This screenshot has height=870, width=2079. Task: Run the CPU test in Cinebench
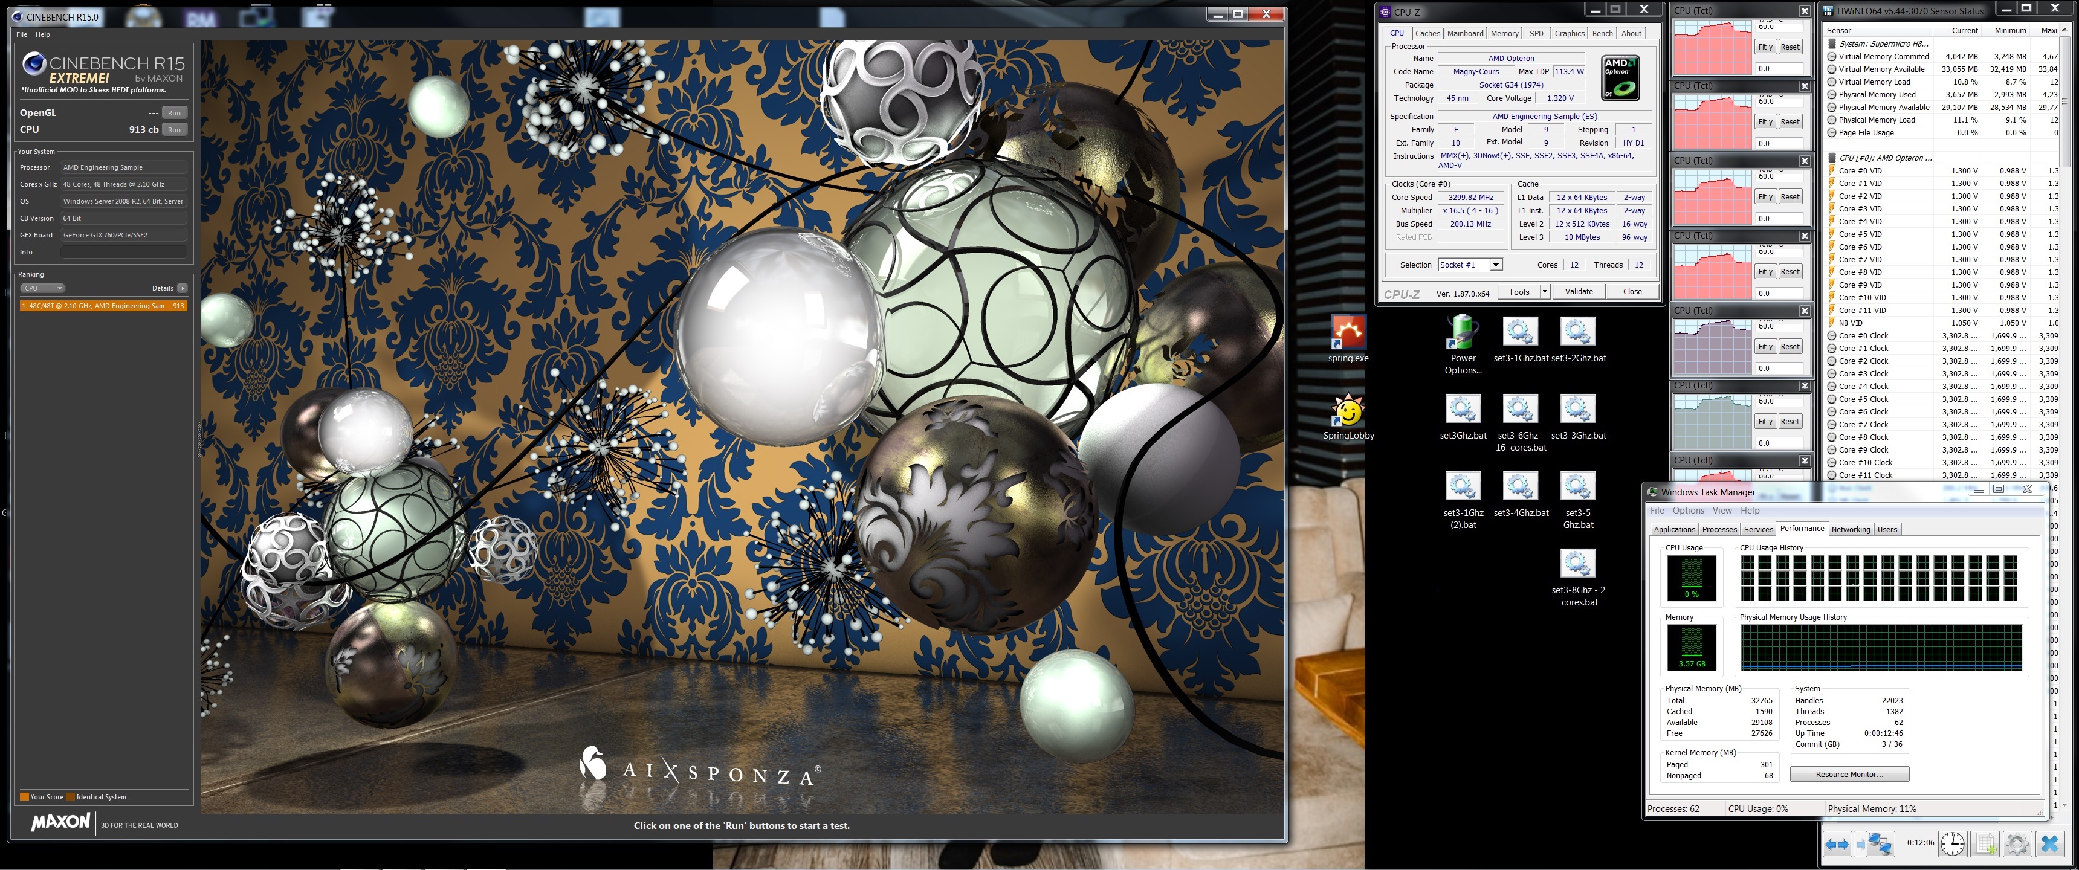[174, 130]
